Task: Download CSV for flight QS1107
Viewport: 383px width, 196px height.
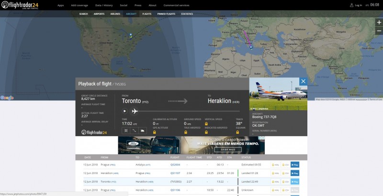Action: pos(285,174)
